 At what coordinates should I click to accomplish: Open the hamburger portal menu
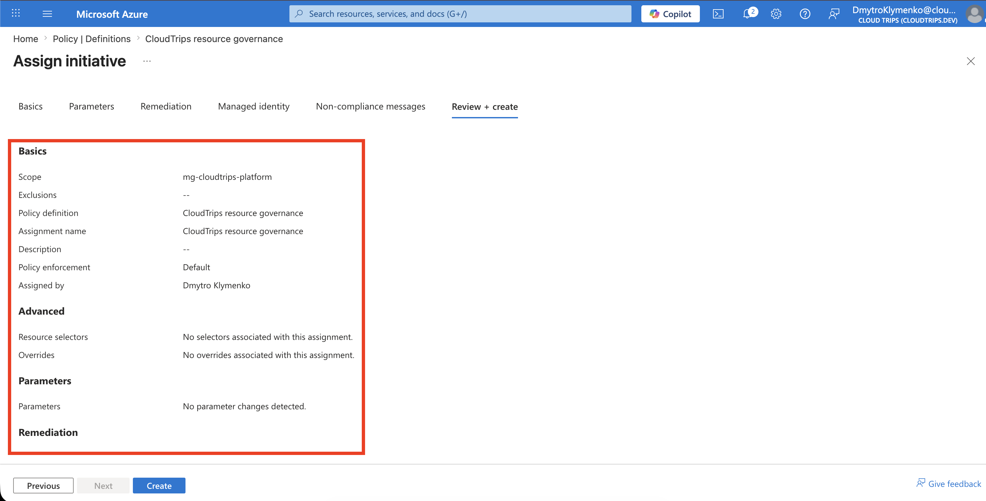coord(47,14)
